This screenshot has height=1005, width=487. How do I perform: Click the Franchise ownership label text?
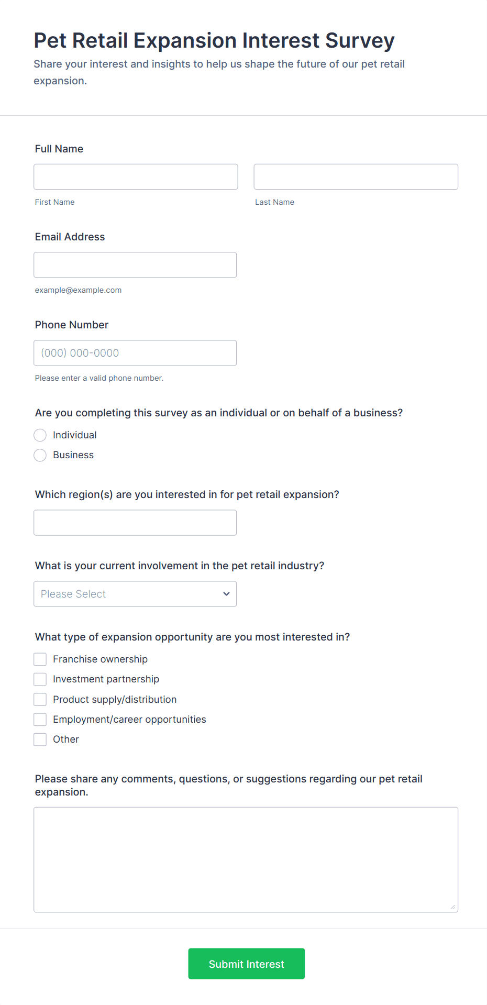pos(100,659)
